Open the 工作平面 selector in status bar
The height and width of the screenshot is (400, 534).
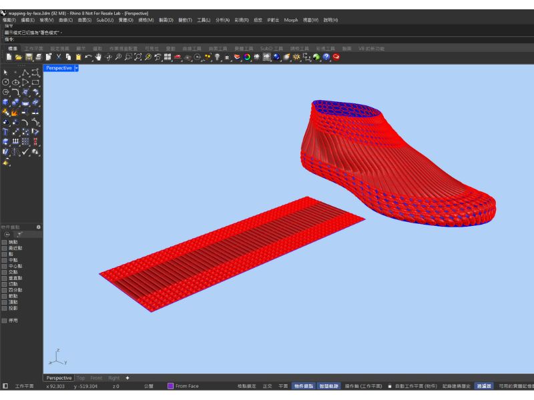[24, 386]
